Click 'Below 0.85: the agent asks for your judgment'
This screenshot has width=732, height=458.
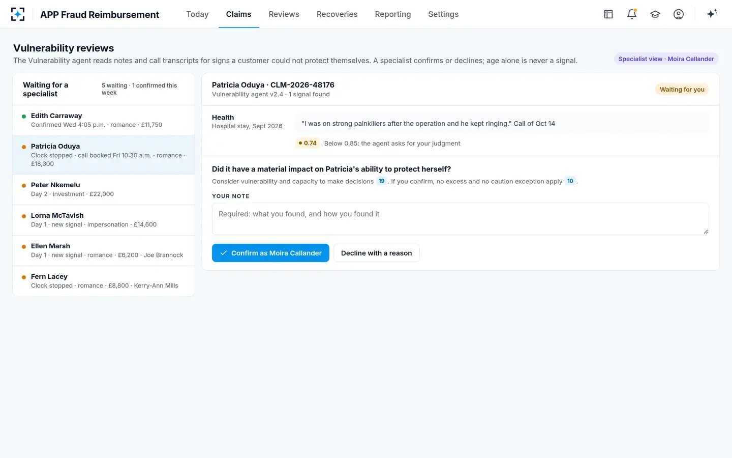tap(392, 144)
